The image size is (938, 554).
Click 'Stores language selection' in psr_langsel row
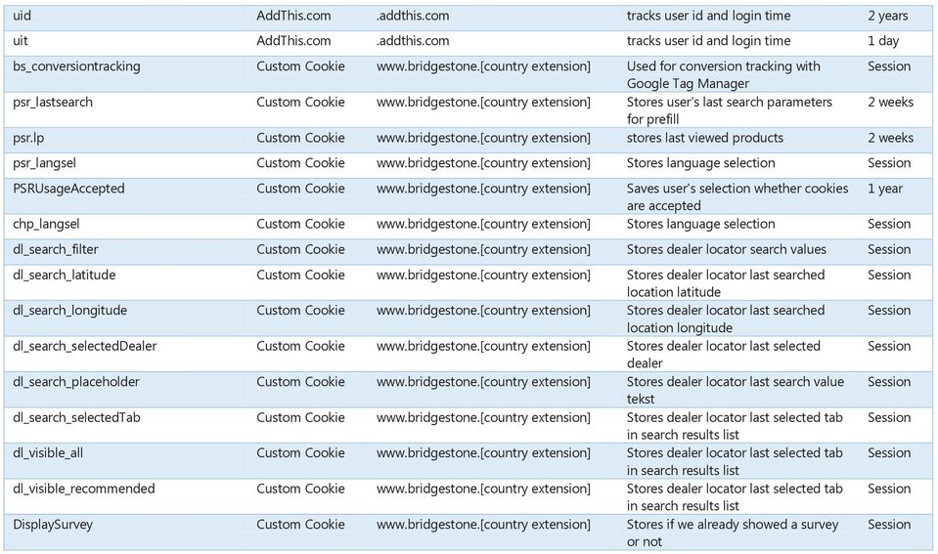700,164
